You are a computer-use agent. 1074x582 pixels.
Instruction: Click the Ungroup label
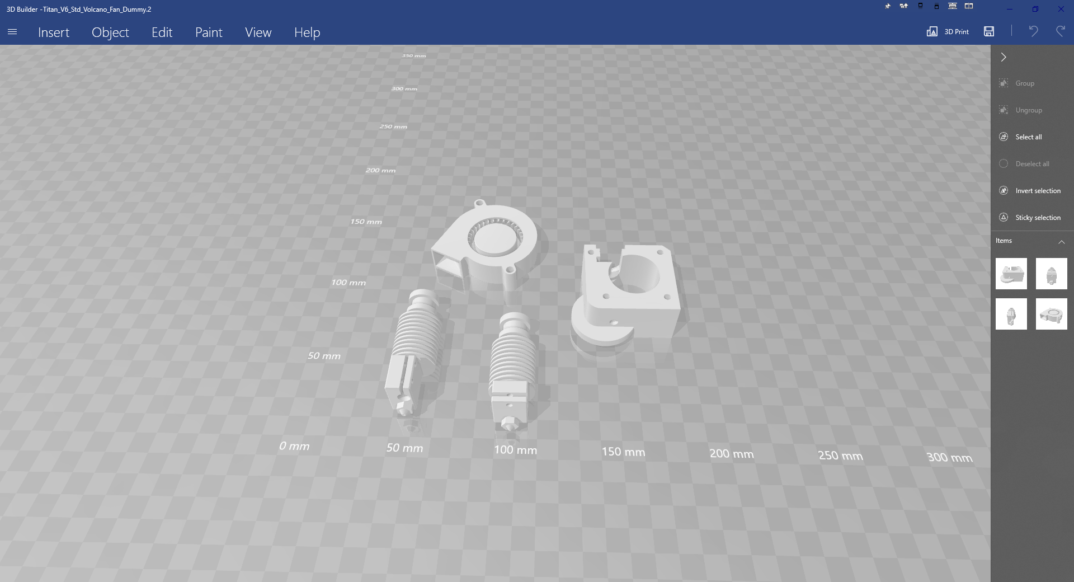coord(1029,110)
